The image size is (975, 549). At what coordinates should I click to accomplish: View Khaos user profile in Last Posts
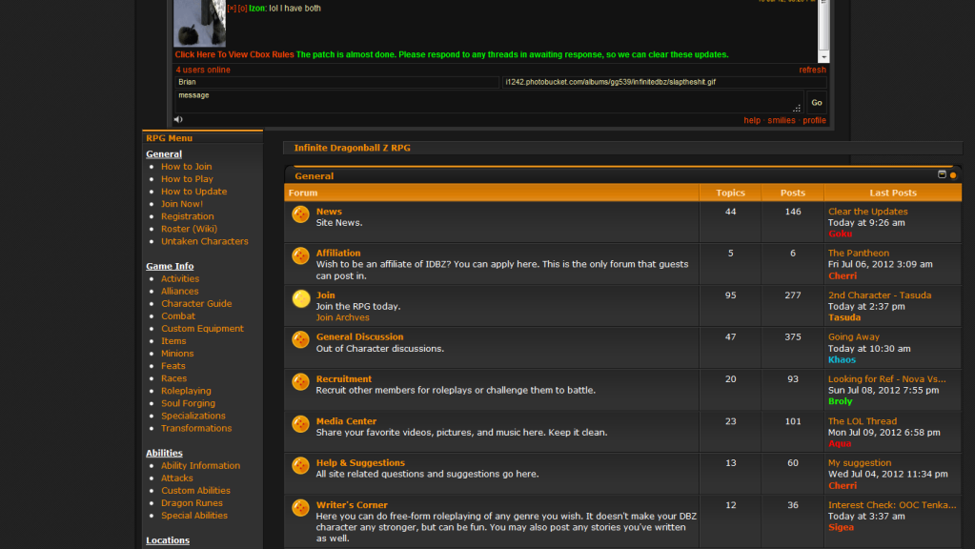coord(842,360)
